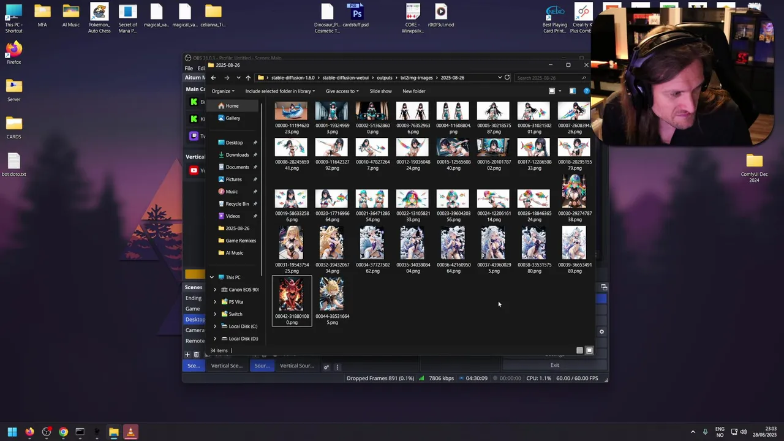Select OBS Sources tab
Image resolution: width=784 pixels, height=441 pixels.
(262, 366)
